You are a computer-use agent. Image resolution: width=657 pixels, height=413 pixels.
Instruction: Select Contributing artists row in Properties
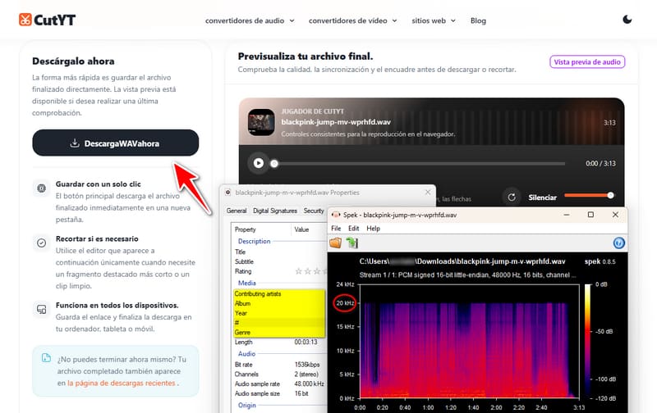pos(279,294)
